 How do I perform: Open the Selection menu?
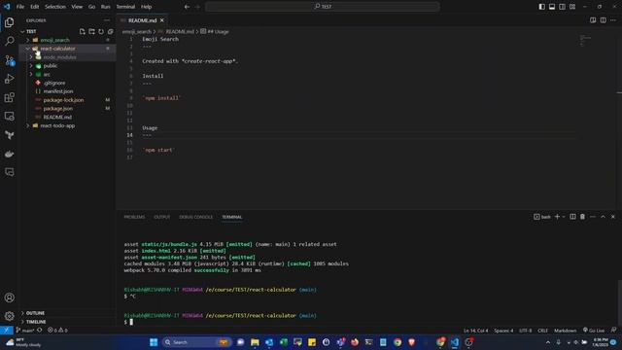pyautogui.click(x=55, y=7)
